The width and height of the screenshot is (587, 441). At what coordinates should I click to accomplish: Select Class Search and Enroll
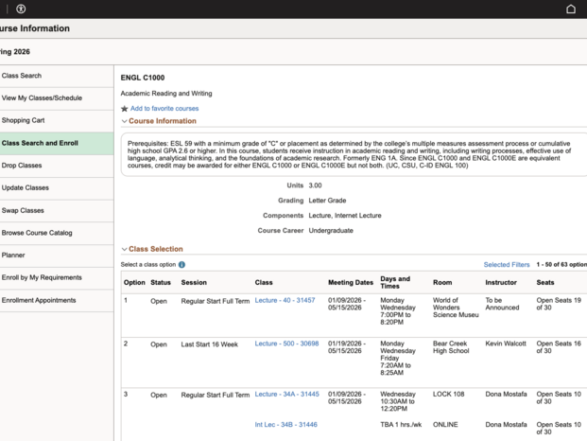[57, 143]
